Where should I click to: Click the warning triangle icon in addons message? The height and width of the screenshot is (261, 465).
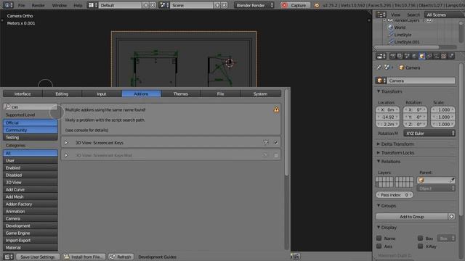(276, 109)
